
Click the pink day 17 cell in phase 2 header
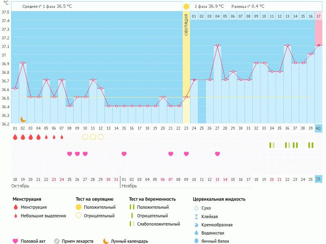click(319, 16)
